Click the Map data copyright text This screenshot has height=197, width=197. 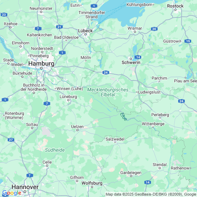point(151,194)
